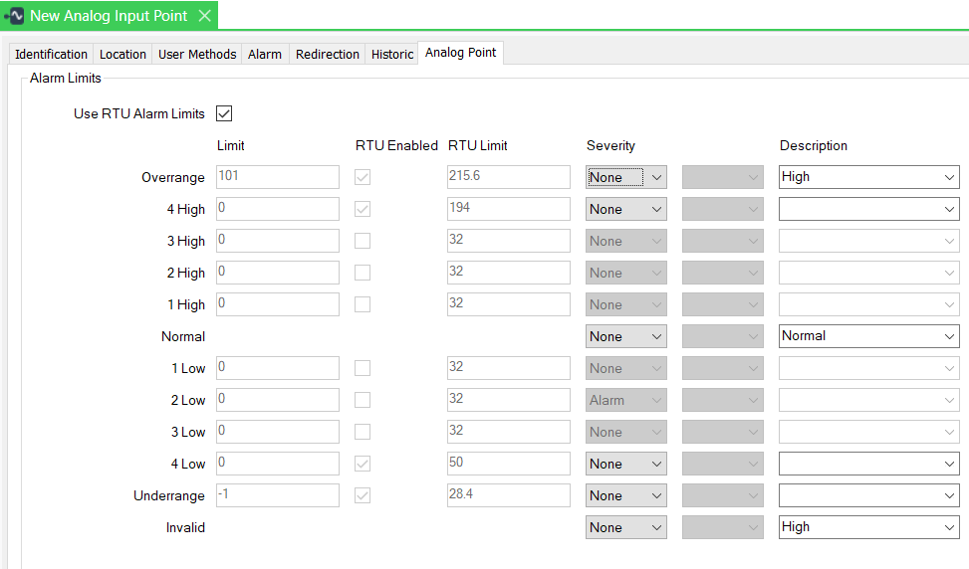Switch to the Identification tab

click(x=51, y=54)
